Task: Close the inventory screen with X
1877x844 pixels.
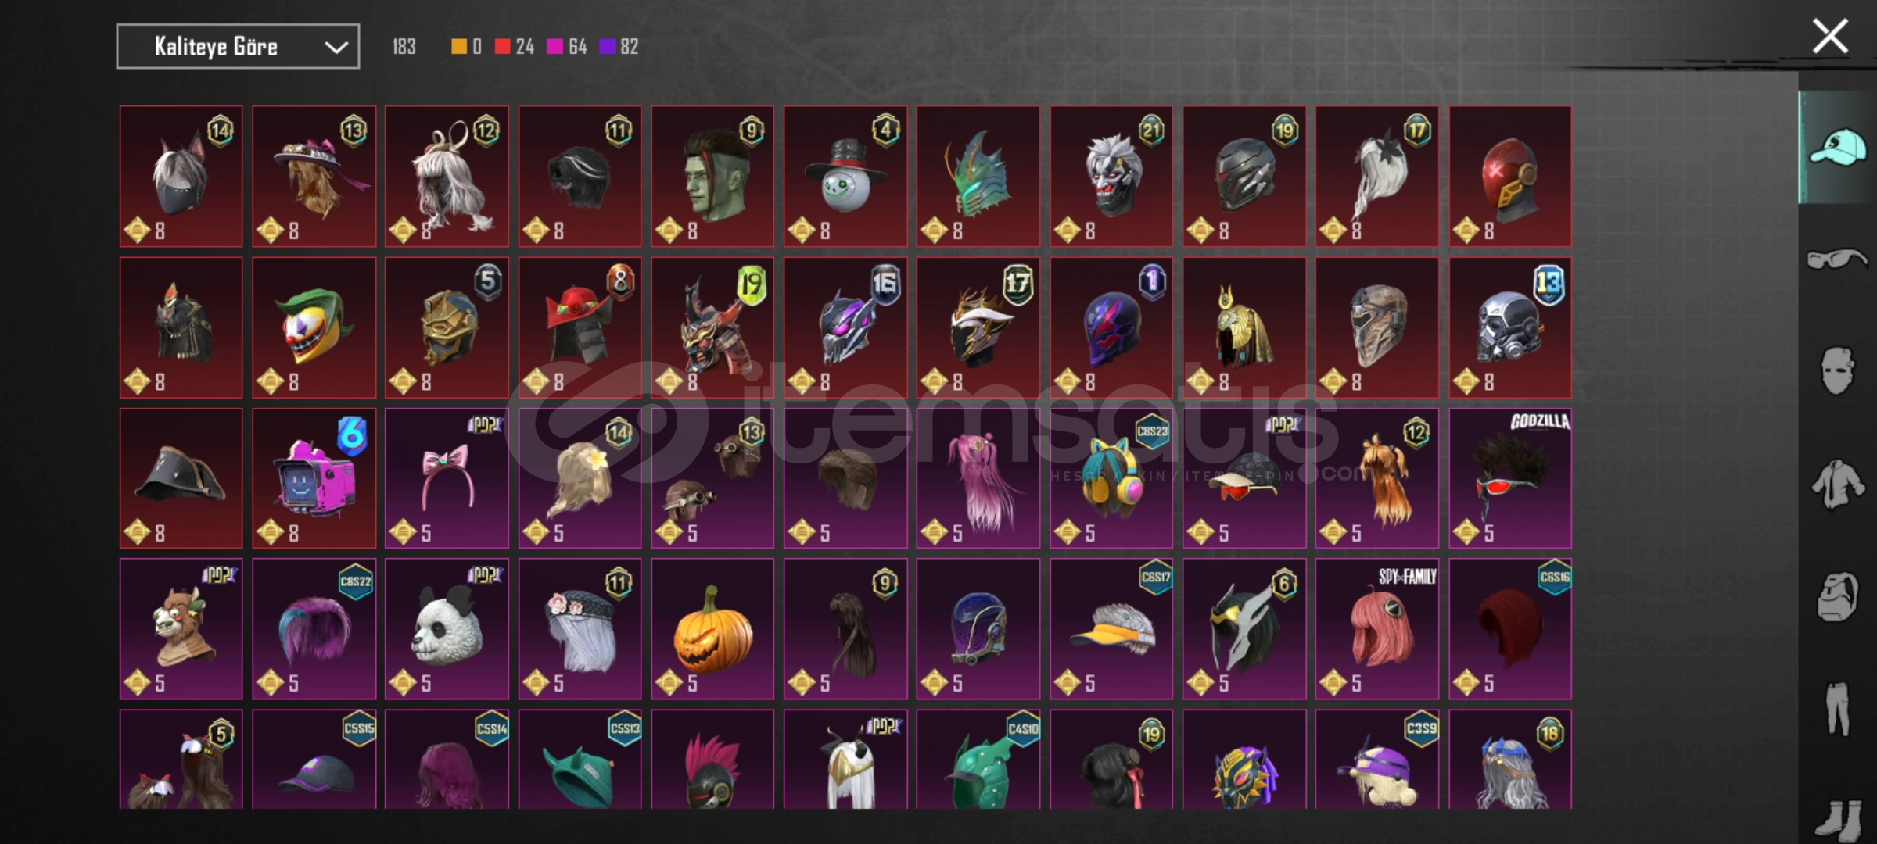Action: (1830, 37)
